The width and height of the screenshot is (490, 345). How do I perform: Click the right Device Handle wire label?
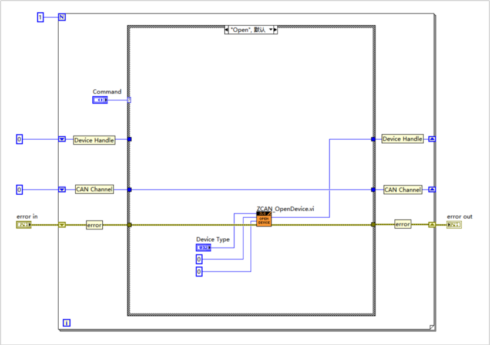402,139
